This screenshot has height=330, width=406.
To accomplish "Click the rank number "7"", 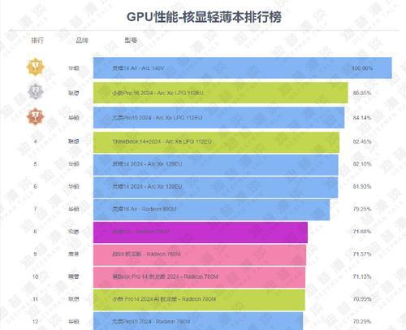I will pyautogui.click(x=35, y=209).
